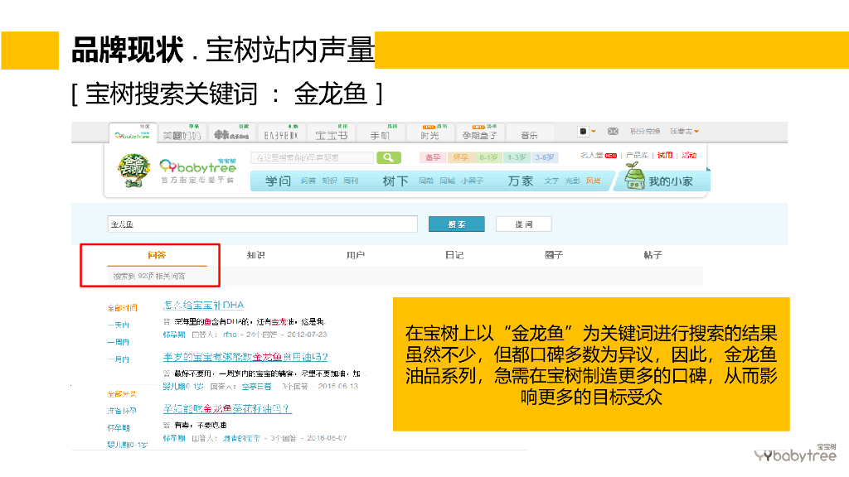Switch to the 日记 results tab
Image resolution: width=849 pixels, height=477 pixels.
coord(454,255)
